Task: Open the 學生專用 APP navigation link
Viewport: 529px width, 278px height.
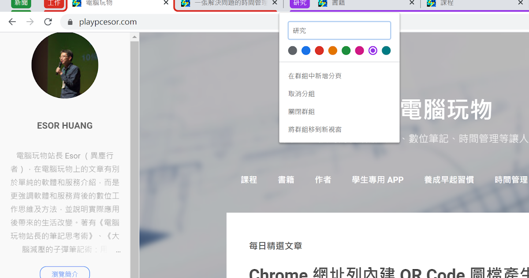Action: coord(378,180)
